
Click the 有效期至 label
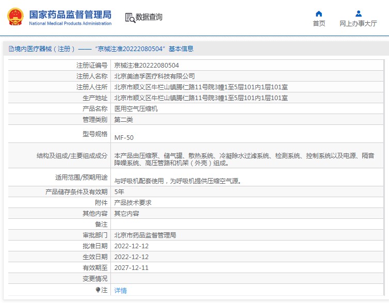point(95,268)
